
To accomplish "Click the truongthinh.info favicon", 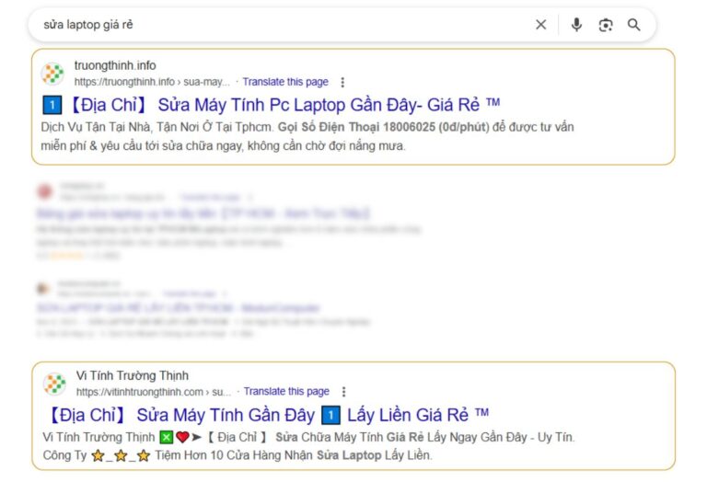I will [x=54, y=74].
